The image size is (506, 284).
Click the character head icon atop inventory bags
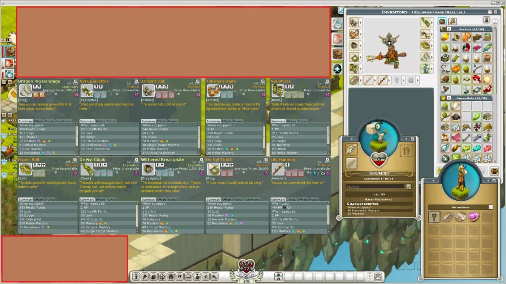pos(486,20)
